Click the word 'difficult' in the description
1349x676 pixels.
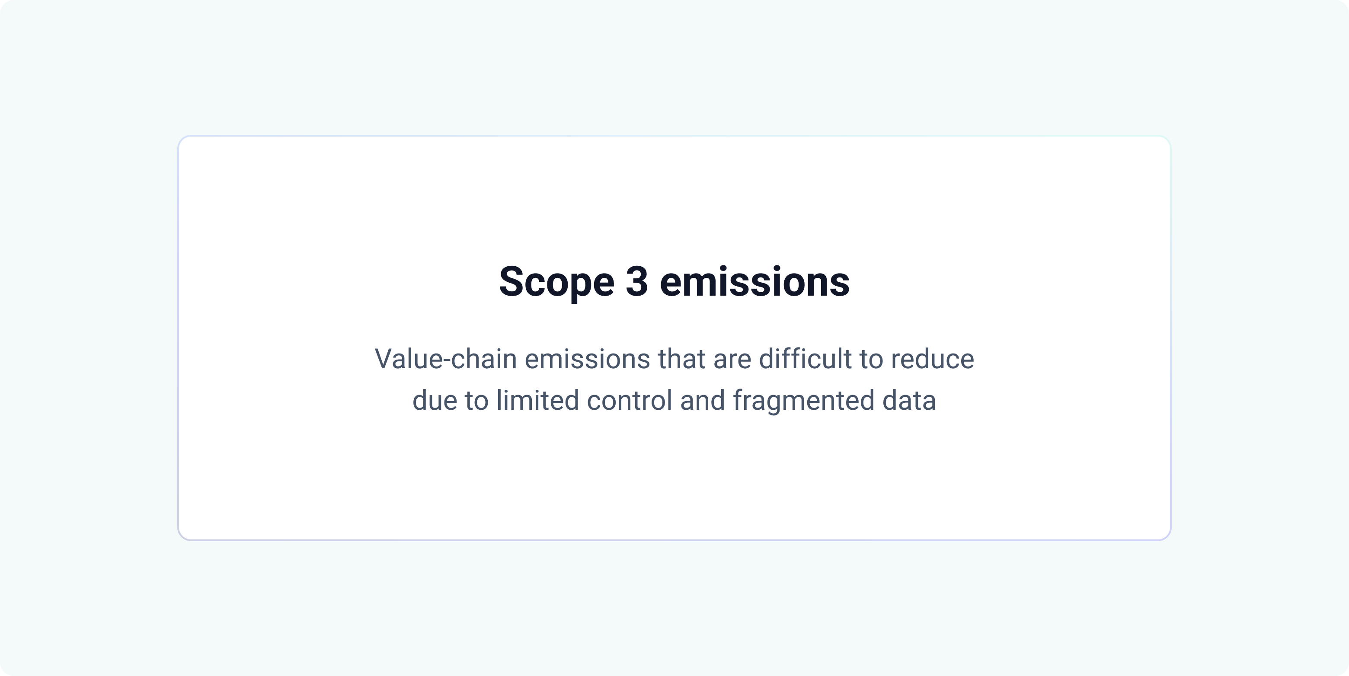806,359
